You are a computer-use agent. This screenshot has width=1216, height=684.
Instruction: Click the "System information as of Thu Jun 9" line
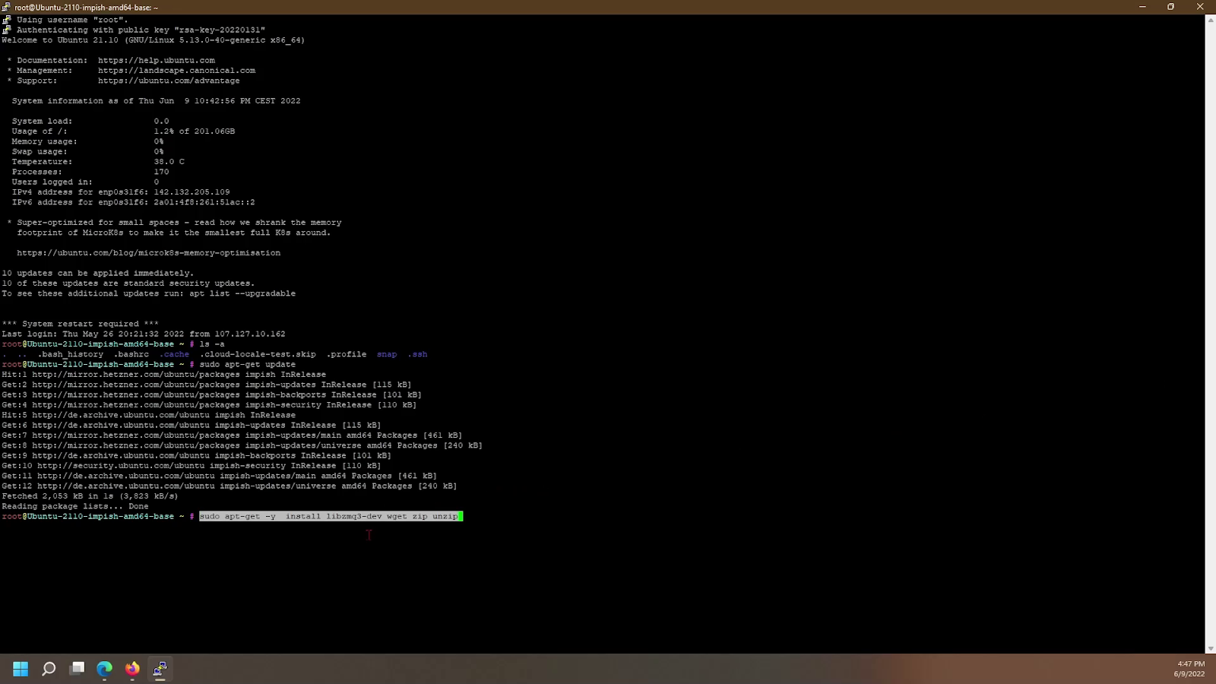click(x=156, y=101)
